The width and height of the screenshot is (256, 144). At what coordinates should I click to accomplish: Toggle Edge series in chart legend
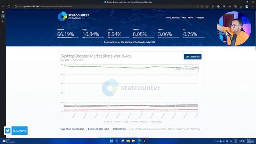point(125,122)
